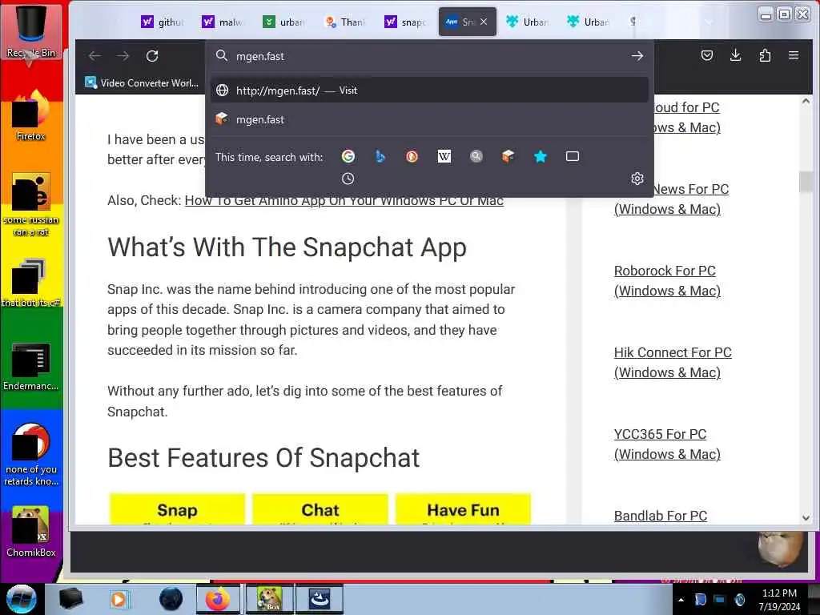The image size is (820, 615).
Task: Go back to the previous page
Action: tap(94, 56)
